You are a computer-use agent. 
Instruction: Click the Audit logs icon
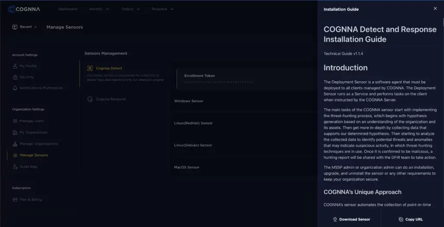click(x=15, y=167)
